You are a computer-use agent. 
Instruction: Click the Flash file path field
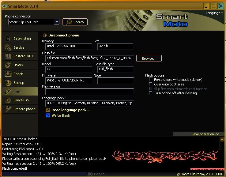point(89,58)
